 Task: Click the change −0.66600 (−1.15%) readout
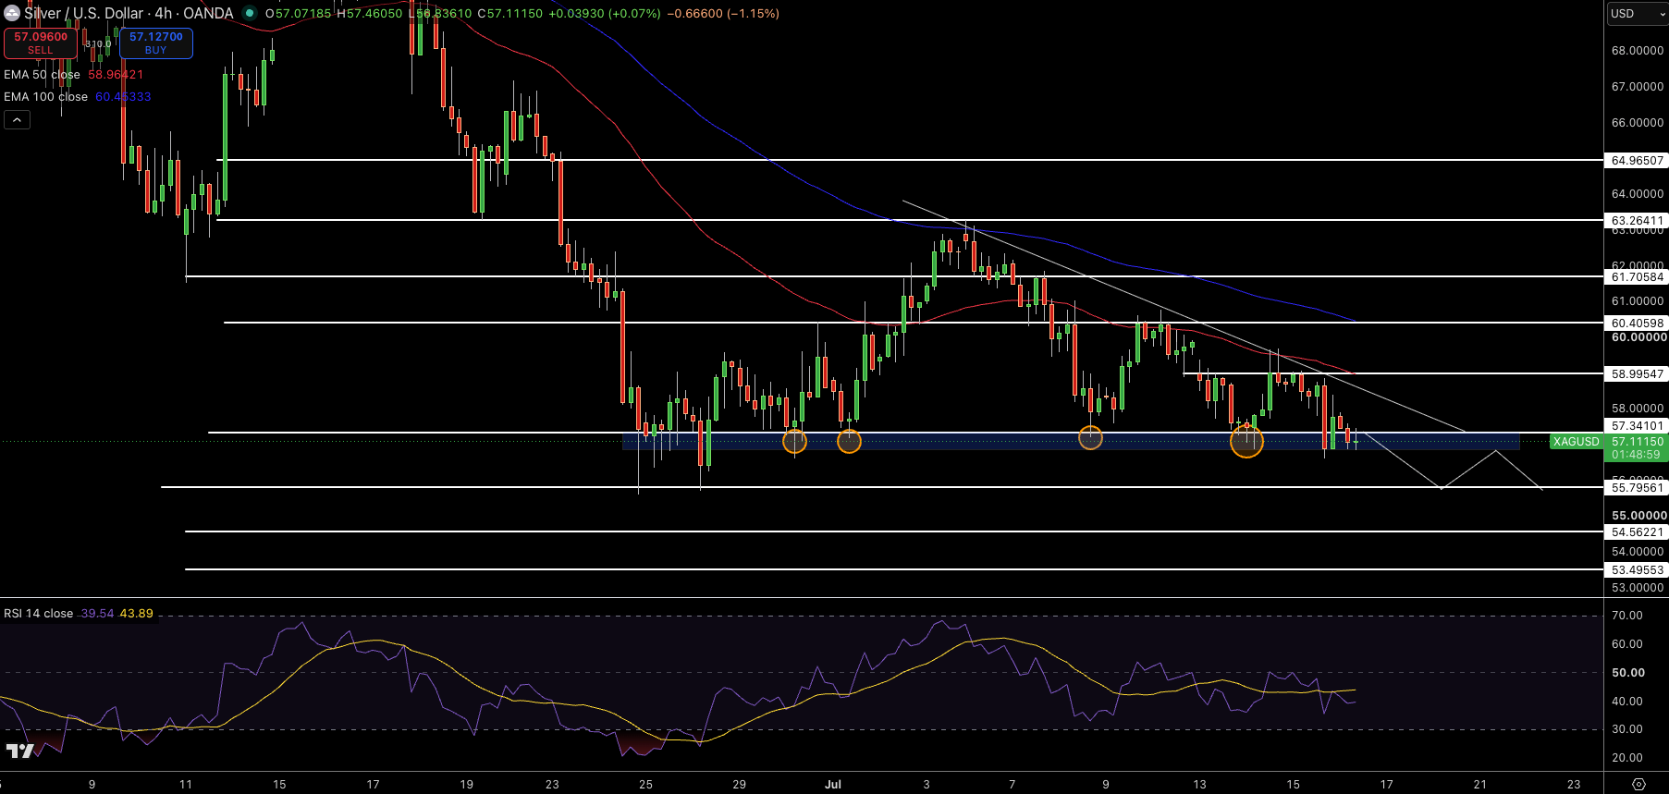pos(723,14)
